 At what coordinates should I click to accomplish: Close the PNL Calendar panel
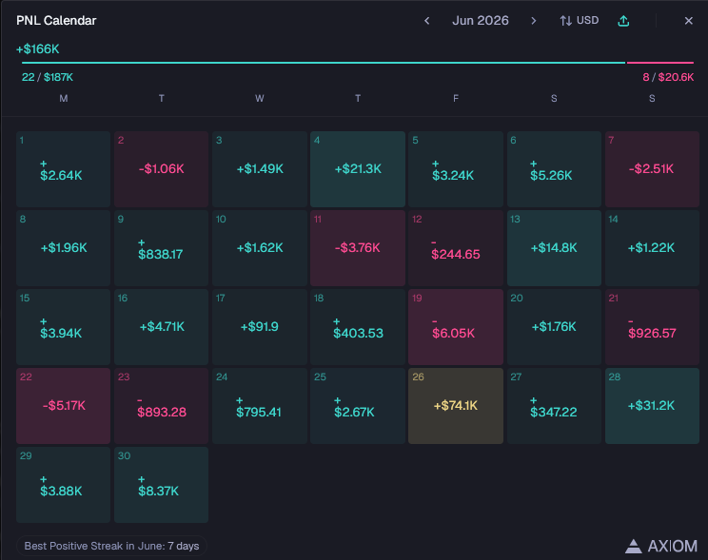tap(689, 21)
